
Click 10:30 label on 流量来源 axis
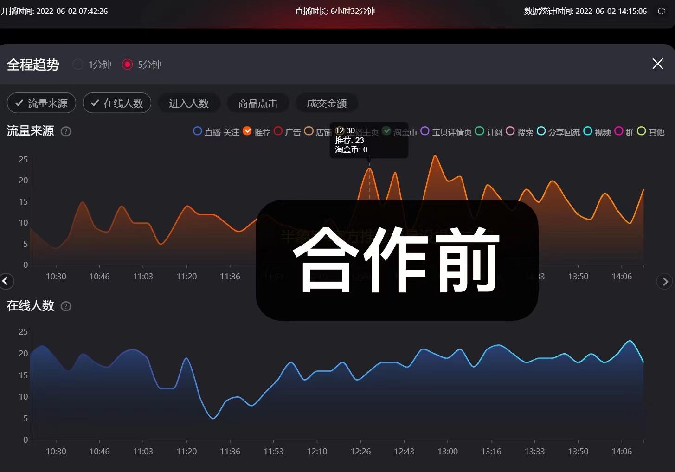[x=56, y=277]
